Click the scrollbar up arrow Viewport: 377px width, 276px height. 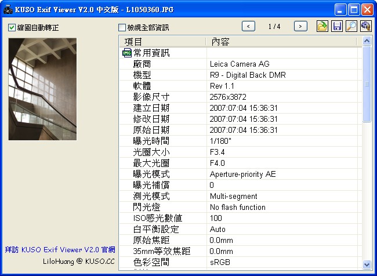(367, 41)
